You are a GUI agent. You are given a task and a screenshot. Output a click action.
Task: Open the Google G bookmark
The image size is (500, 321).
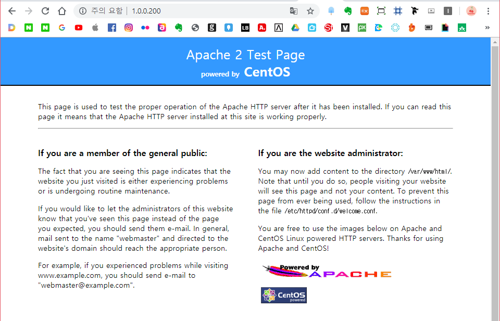tap(62, 28)
